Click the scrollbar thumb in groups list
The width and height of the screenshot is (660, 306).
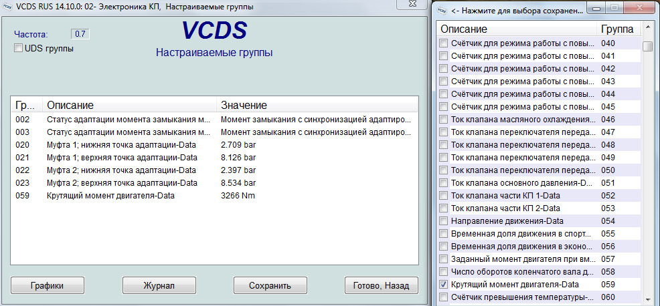(x=647, y=46)
